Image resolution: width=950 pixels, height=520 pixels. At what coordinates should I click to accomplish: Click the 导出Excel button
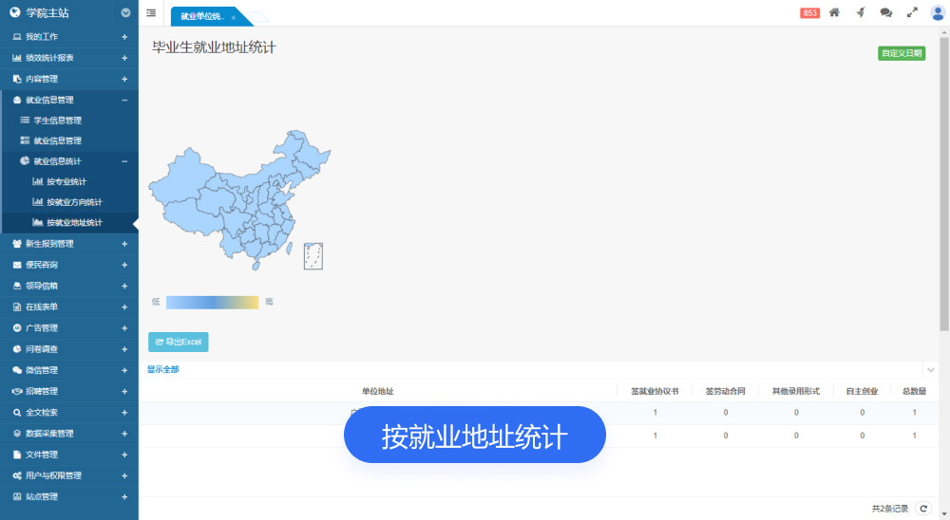point(178,342)
